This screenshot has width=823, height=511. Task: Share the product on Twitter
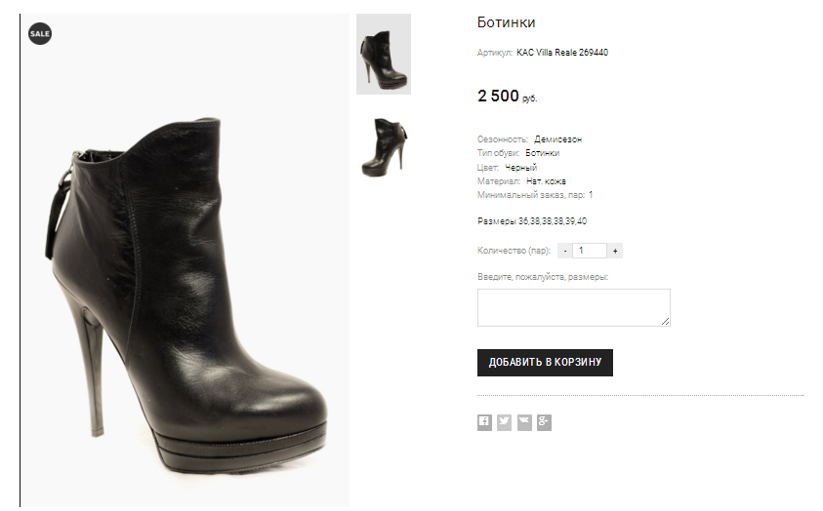pos(504,422)
